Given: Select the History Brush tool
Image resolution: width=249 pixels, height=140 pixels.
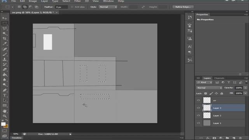Looking at the screenshot, I should pyautogui.click(x=4, y=65).
